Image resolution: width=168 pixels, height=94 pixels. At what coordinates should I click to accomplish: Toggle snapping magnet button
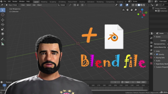pos(75,5)
